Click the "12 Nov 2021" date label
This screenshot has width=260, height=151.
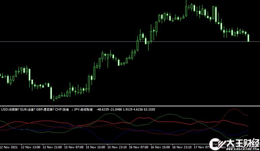[x=9, y=147]
